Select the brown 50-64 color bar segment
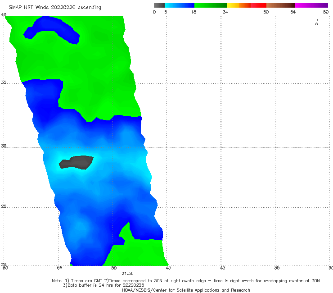 (280, 5)
